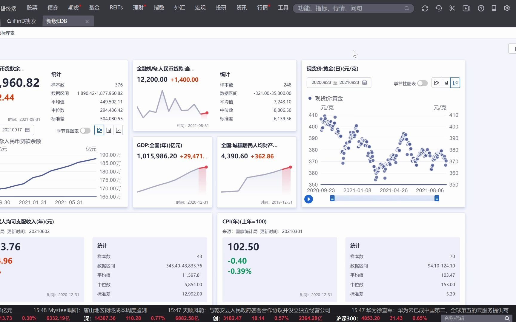
Task: Click the CPI(年)(上年=100) title
Action: click(245, 222)
